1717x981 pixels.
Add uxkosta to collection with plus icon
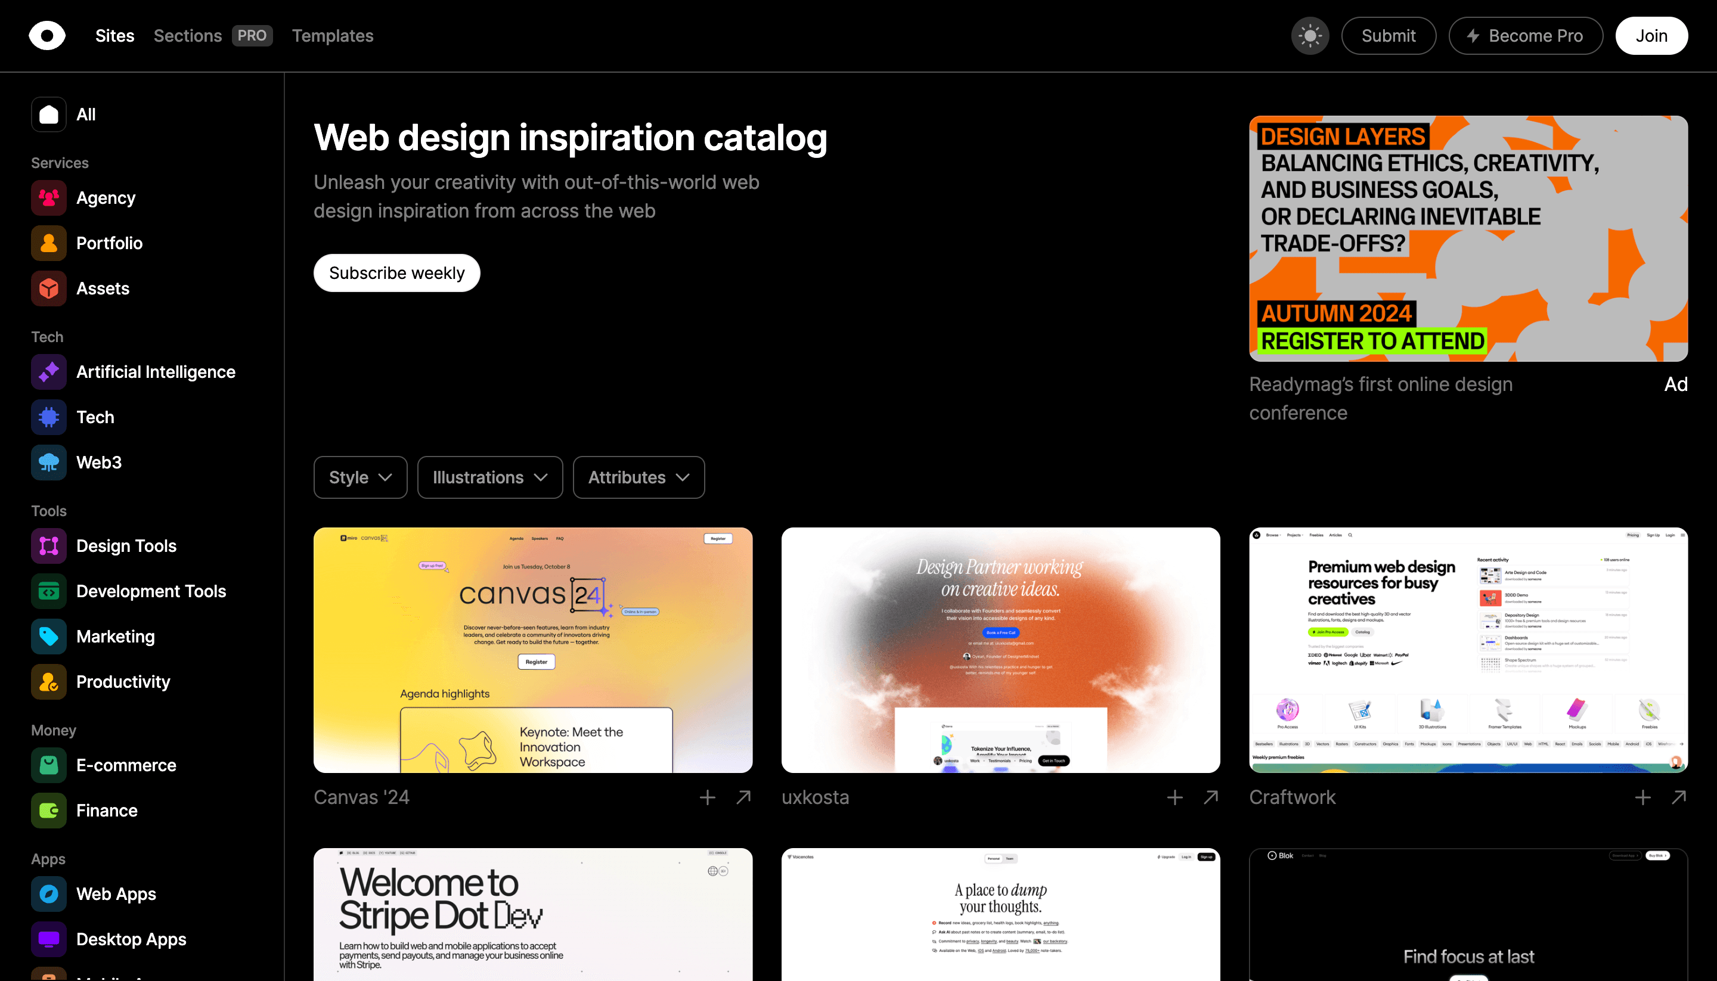pyautogui.click(x=1174, y=798)
